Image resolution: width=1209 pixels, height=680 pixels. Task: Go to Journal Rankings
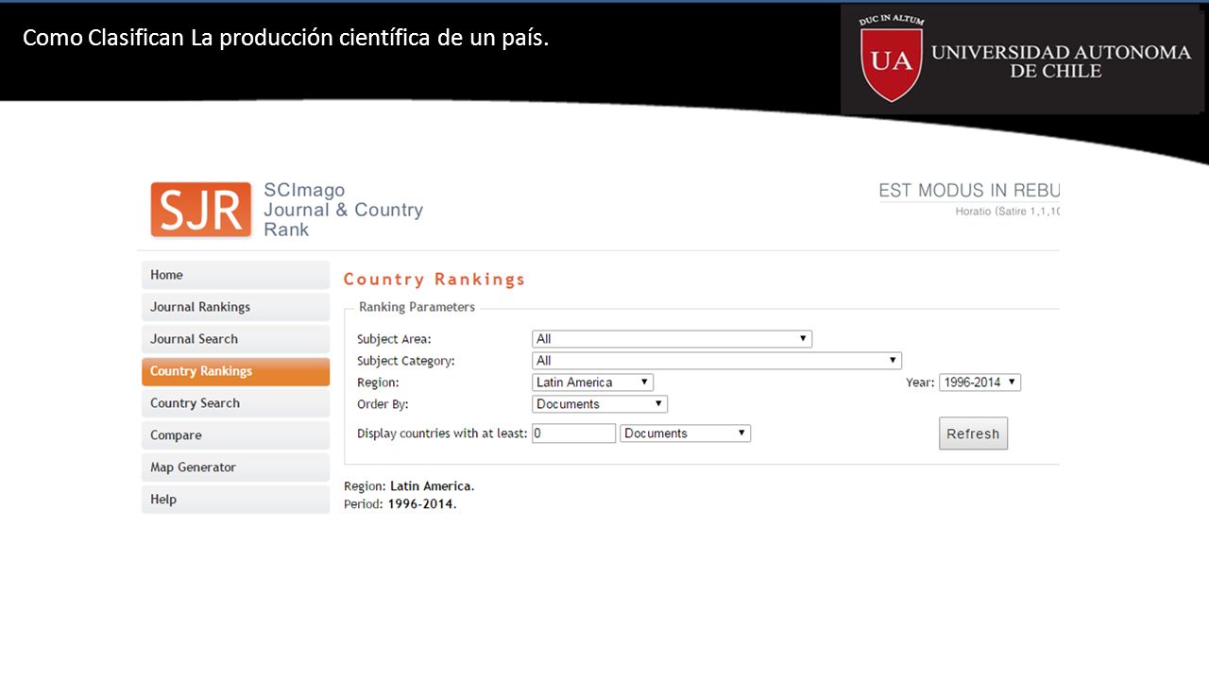[x=235, y=307]
